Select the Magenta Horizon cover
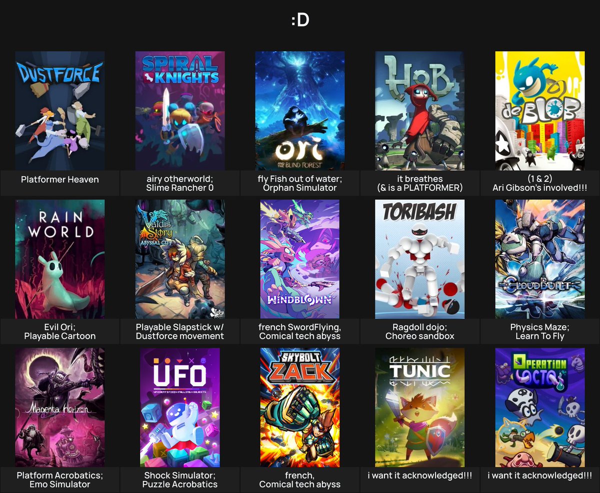The width and height of the screenshot is (600, 493). click(60, 408)
